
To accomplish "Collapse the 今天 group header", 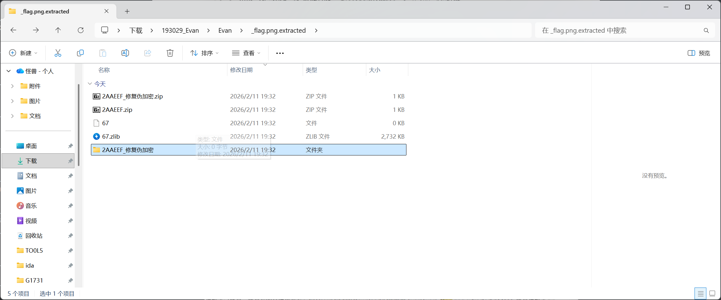I will pos(90,84).
